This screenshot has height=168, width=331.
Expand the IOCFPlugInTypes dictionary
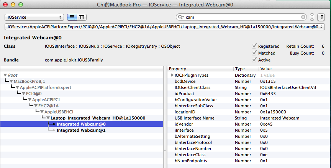[x=172, y=75]
